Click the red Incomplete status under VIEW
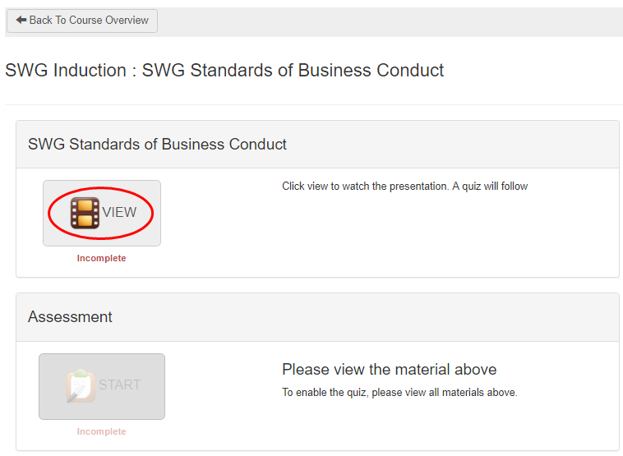The width and height of the screenshot is (623, 456). click(102, 258)
